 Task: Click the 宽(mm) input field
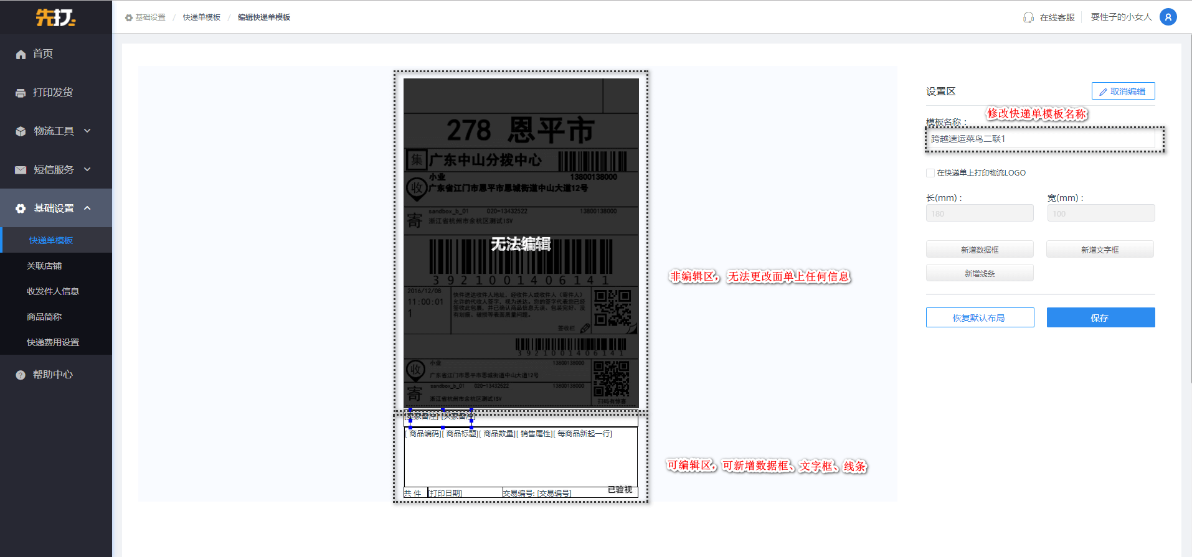pyautogui.click(x=1100, y=213)
